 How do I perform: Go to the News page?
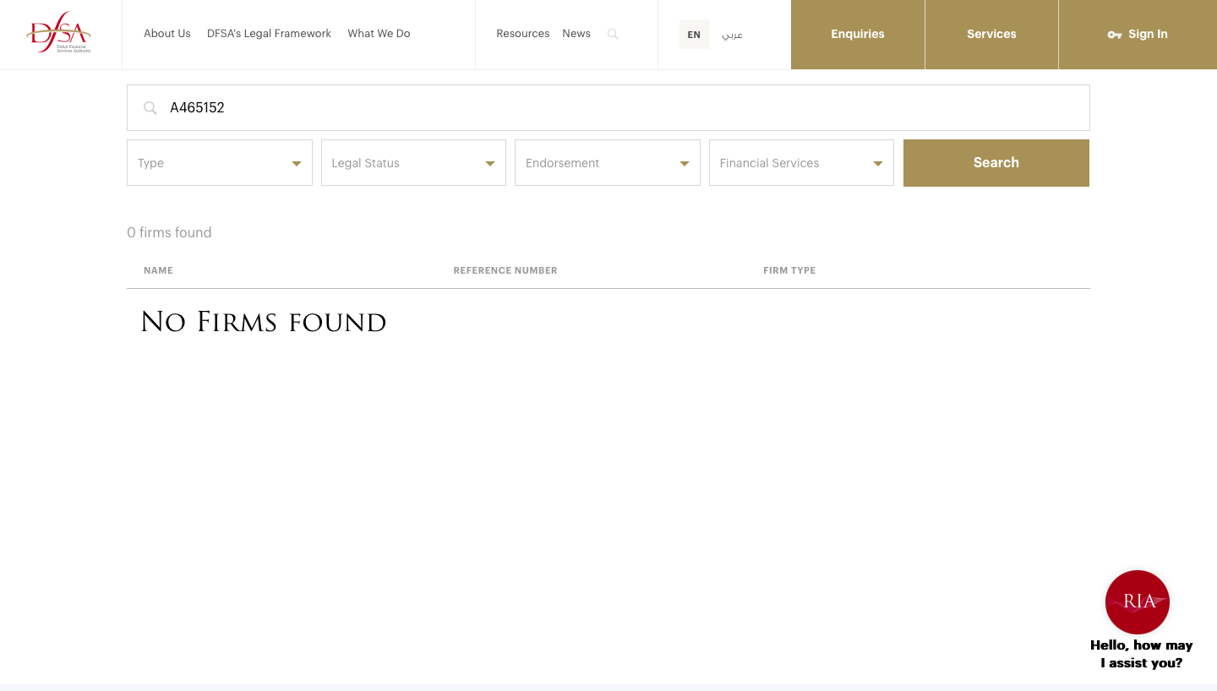(576, 34)
